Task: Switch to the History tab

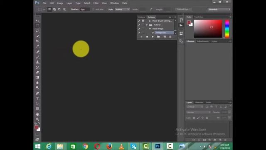Action: click(x=141, y=17)
